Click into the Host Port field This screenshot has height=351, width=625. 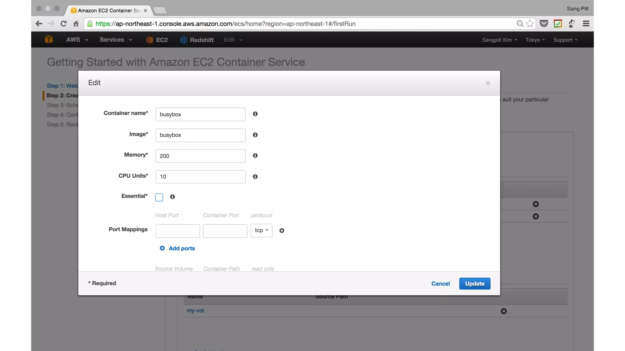[178, 231]
